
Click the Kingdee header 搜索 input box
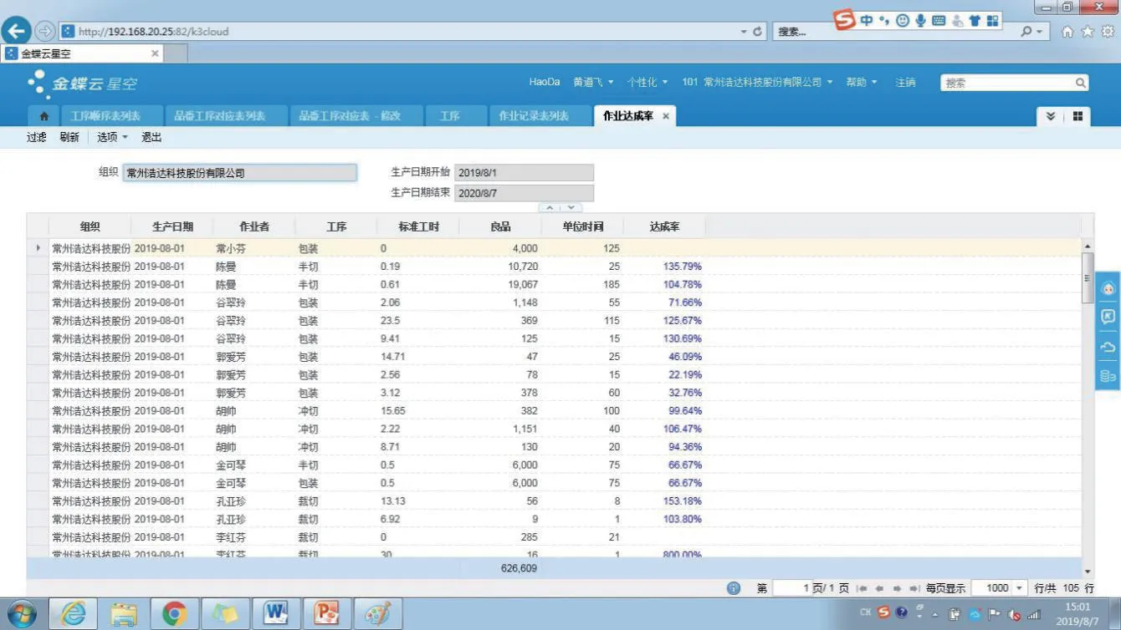(x=1006, y=83)
